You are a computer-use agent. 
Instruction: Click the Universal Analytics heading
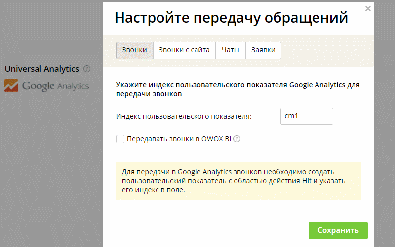click(42, 69)
